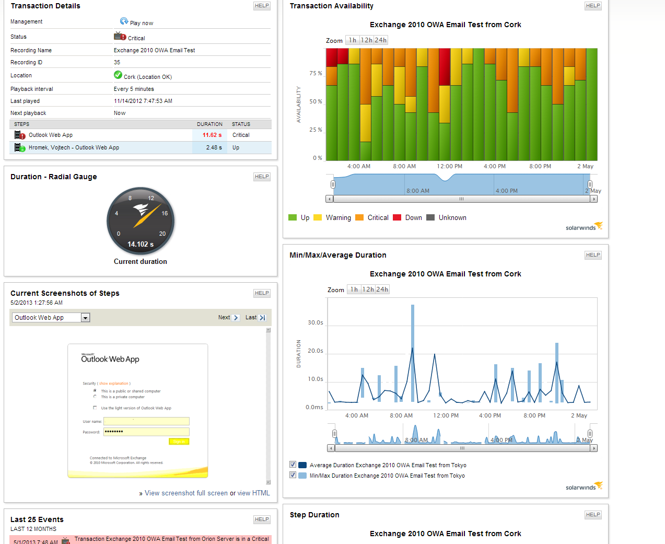The height and width of the screenshot is (544, 665).
Task: Click left handle of availability range slider
Action: pyautogui.click(x=333, y=184)
